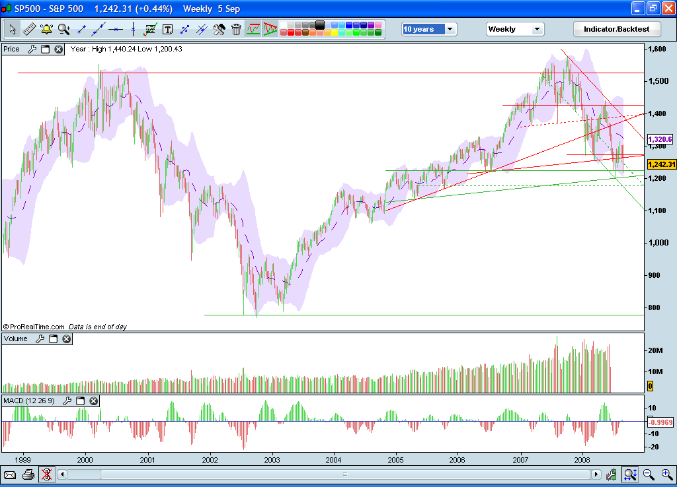Open the alert bell tool
The image size is (677, 487).
pos(46,29)
